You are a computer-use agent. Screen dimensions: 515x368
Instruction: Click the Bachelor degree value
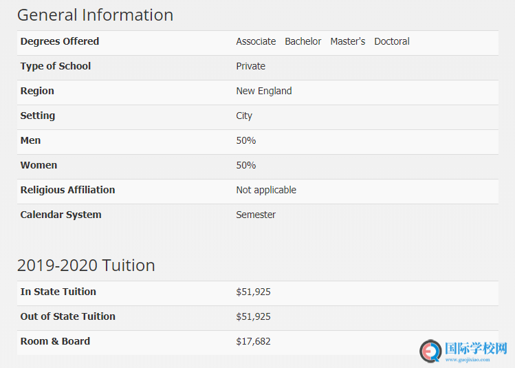[303, 41]
